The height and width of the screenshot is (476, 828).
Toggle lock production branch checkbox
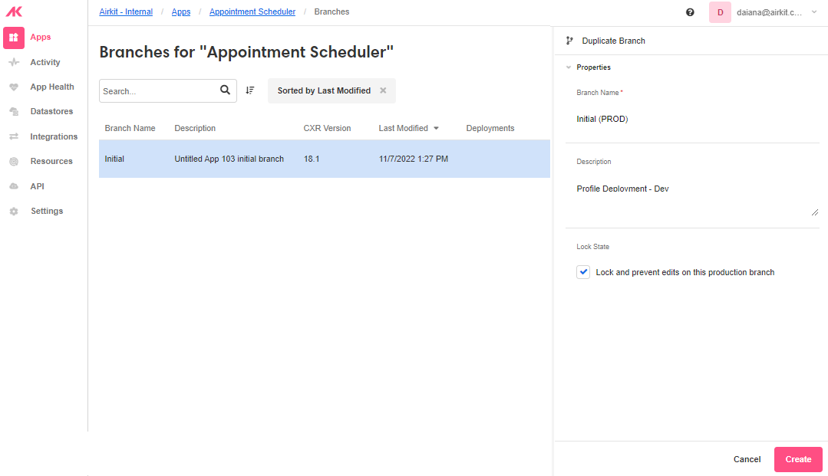pos(583,272)
